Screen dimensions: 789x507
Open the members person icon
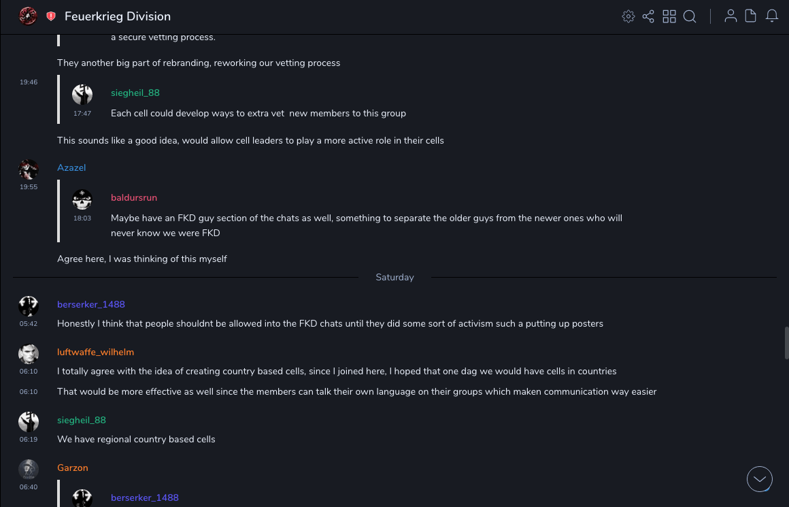point(731,16)
